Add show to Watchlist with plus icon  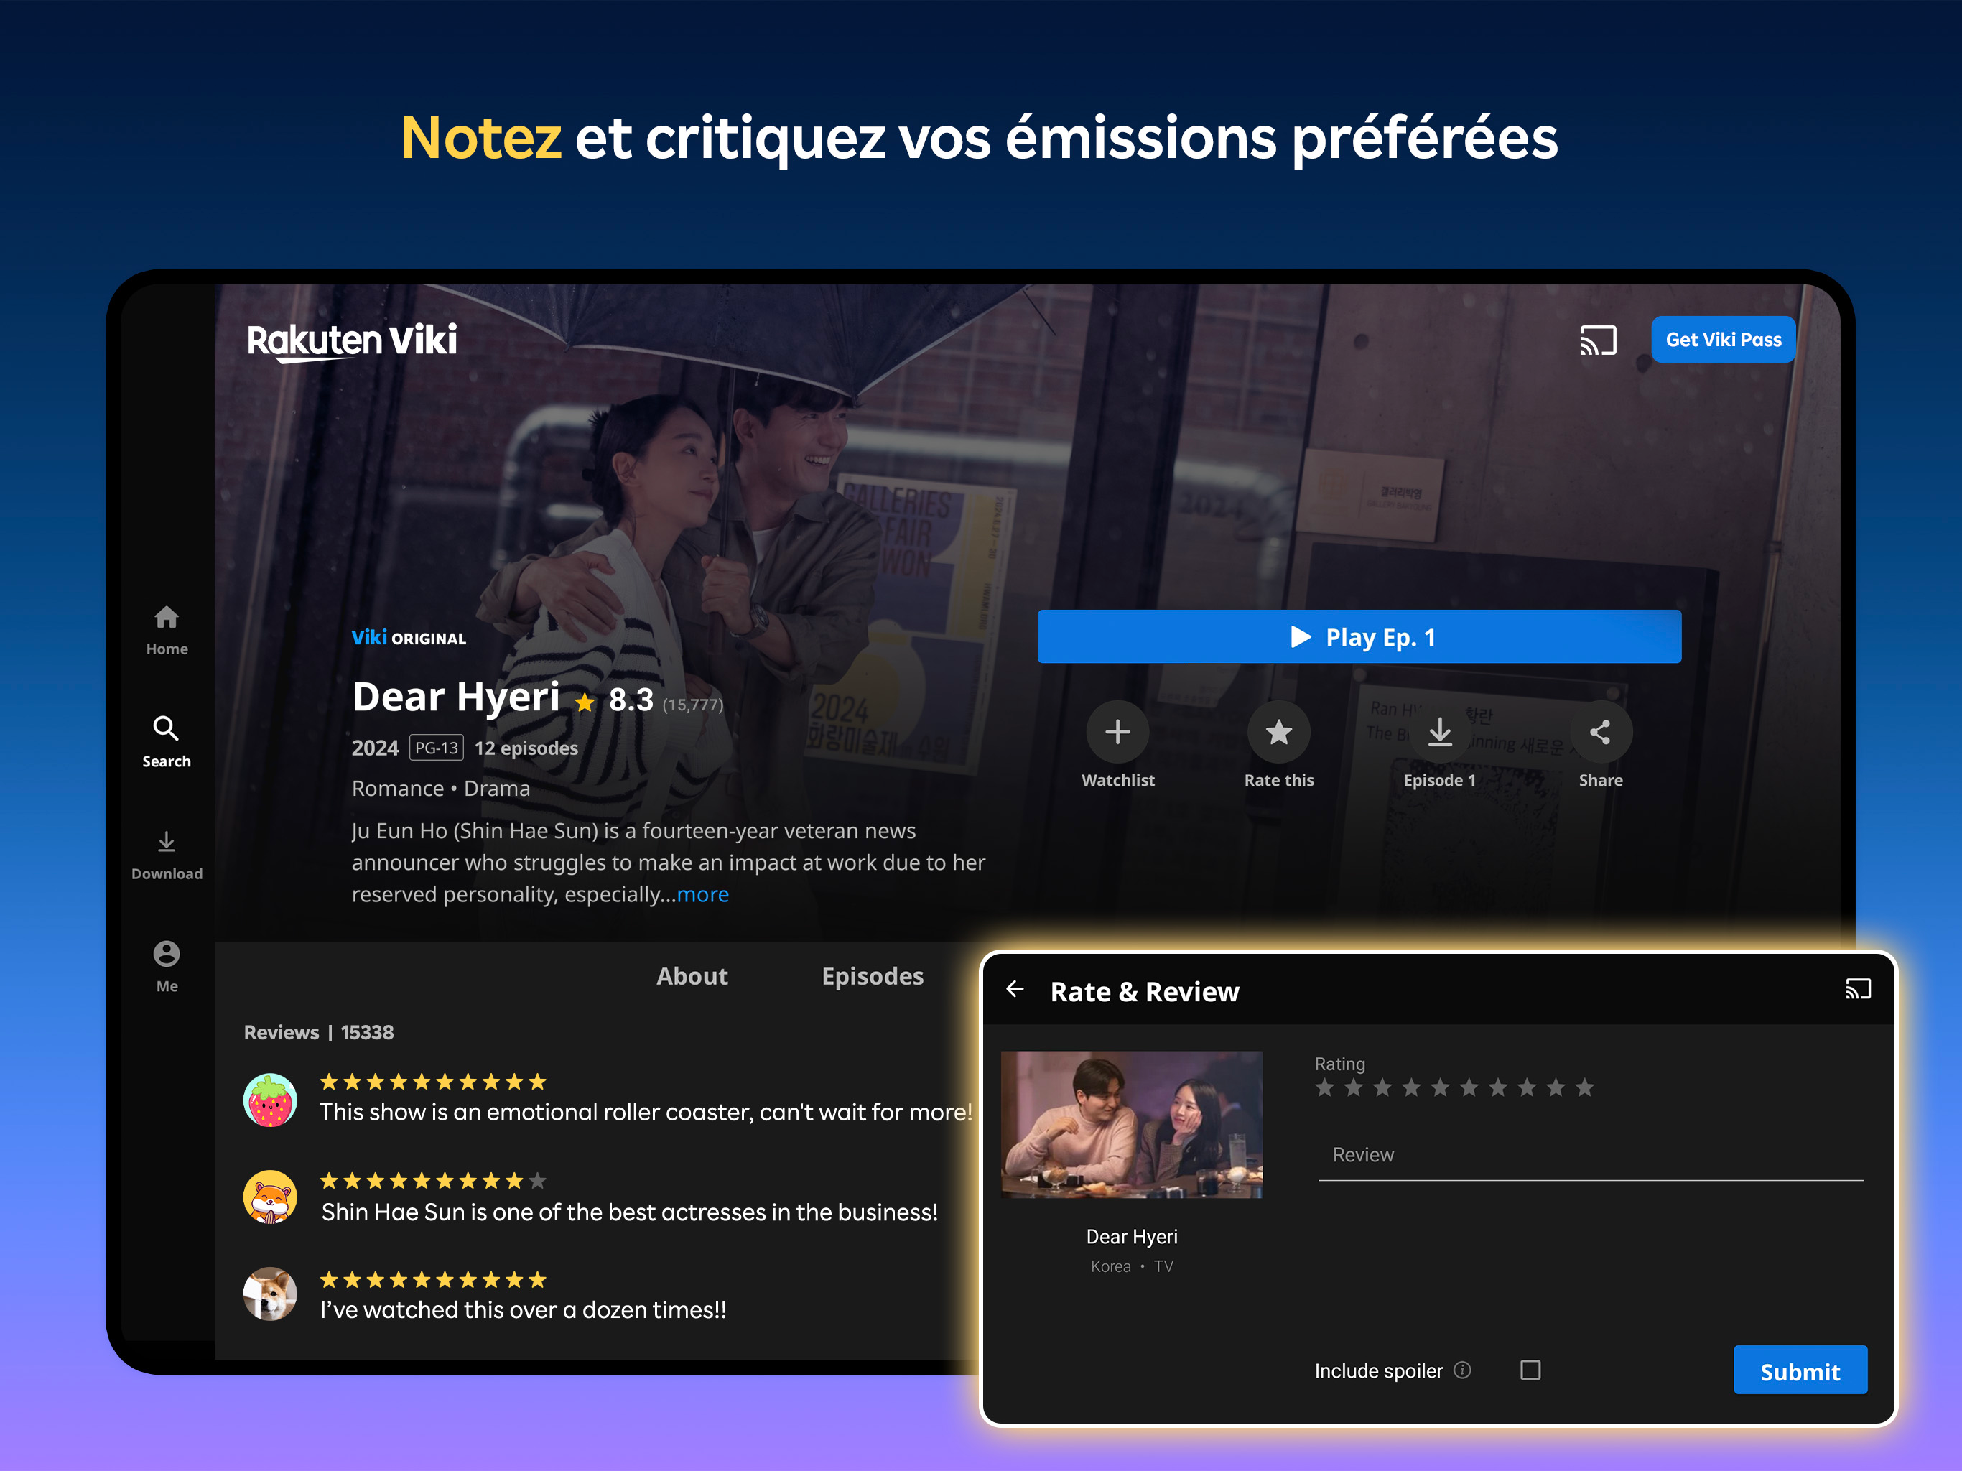(x=1117, y=733)
